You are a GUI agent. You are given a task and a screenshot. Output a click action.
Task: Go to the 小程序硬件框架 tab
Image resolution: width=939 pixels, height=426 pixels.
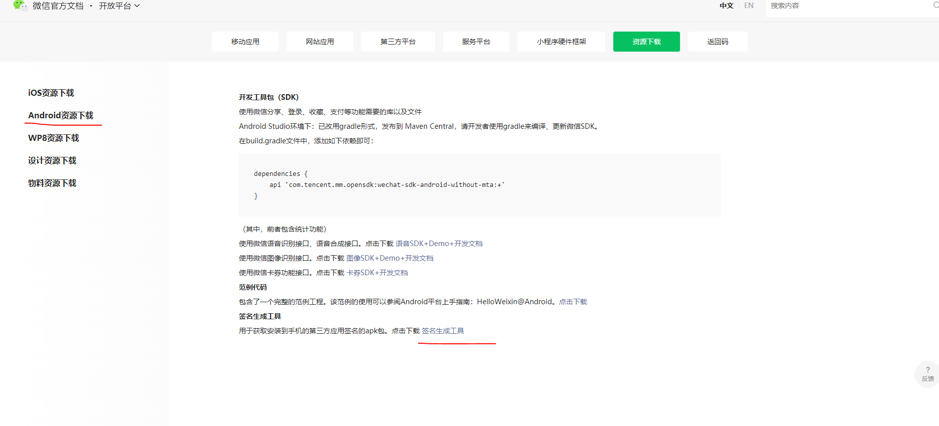[x=561, y=42]
